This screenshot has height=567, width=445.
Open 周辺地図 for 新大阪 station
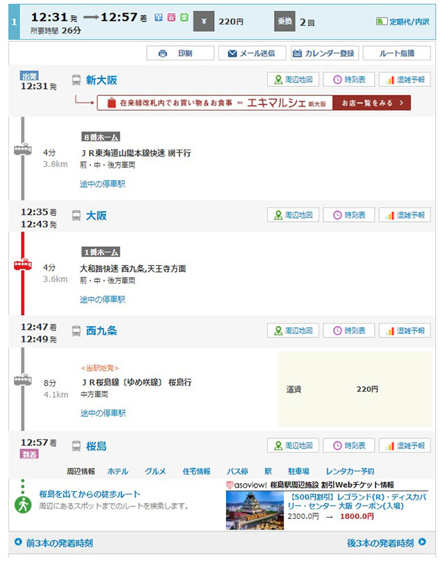[x=293, y=80]
